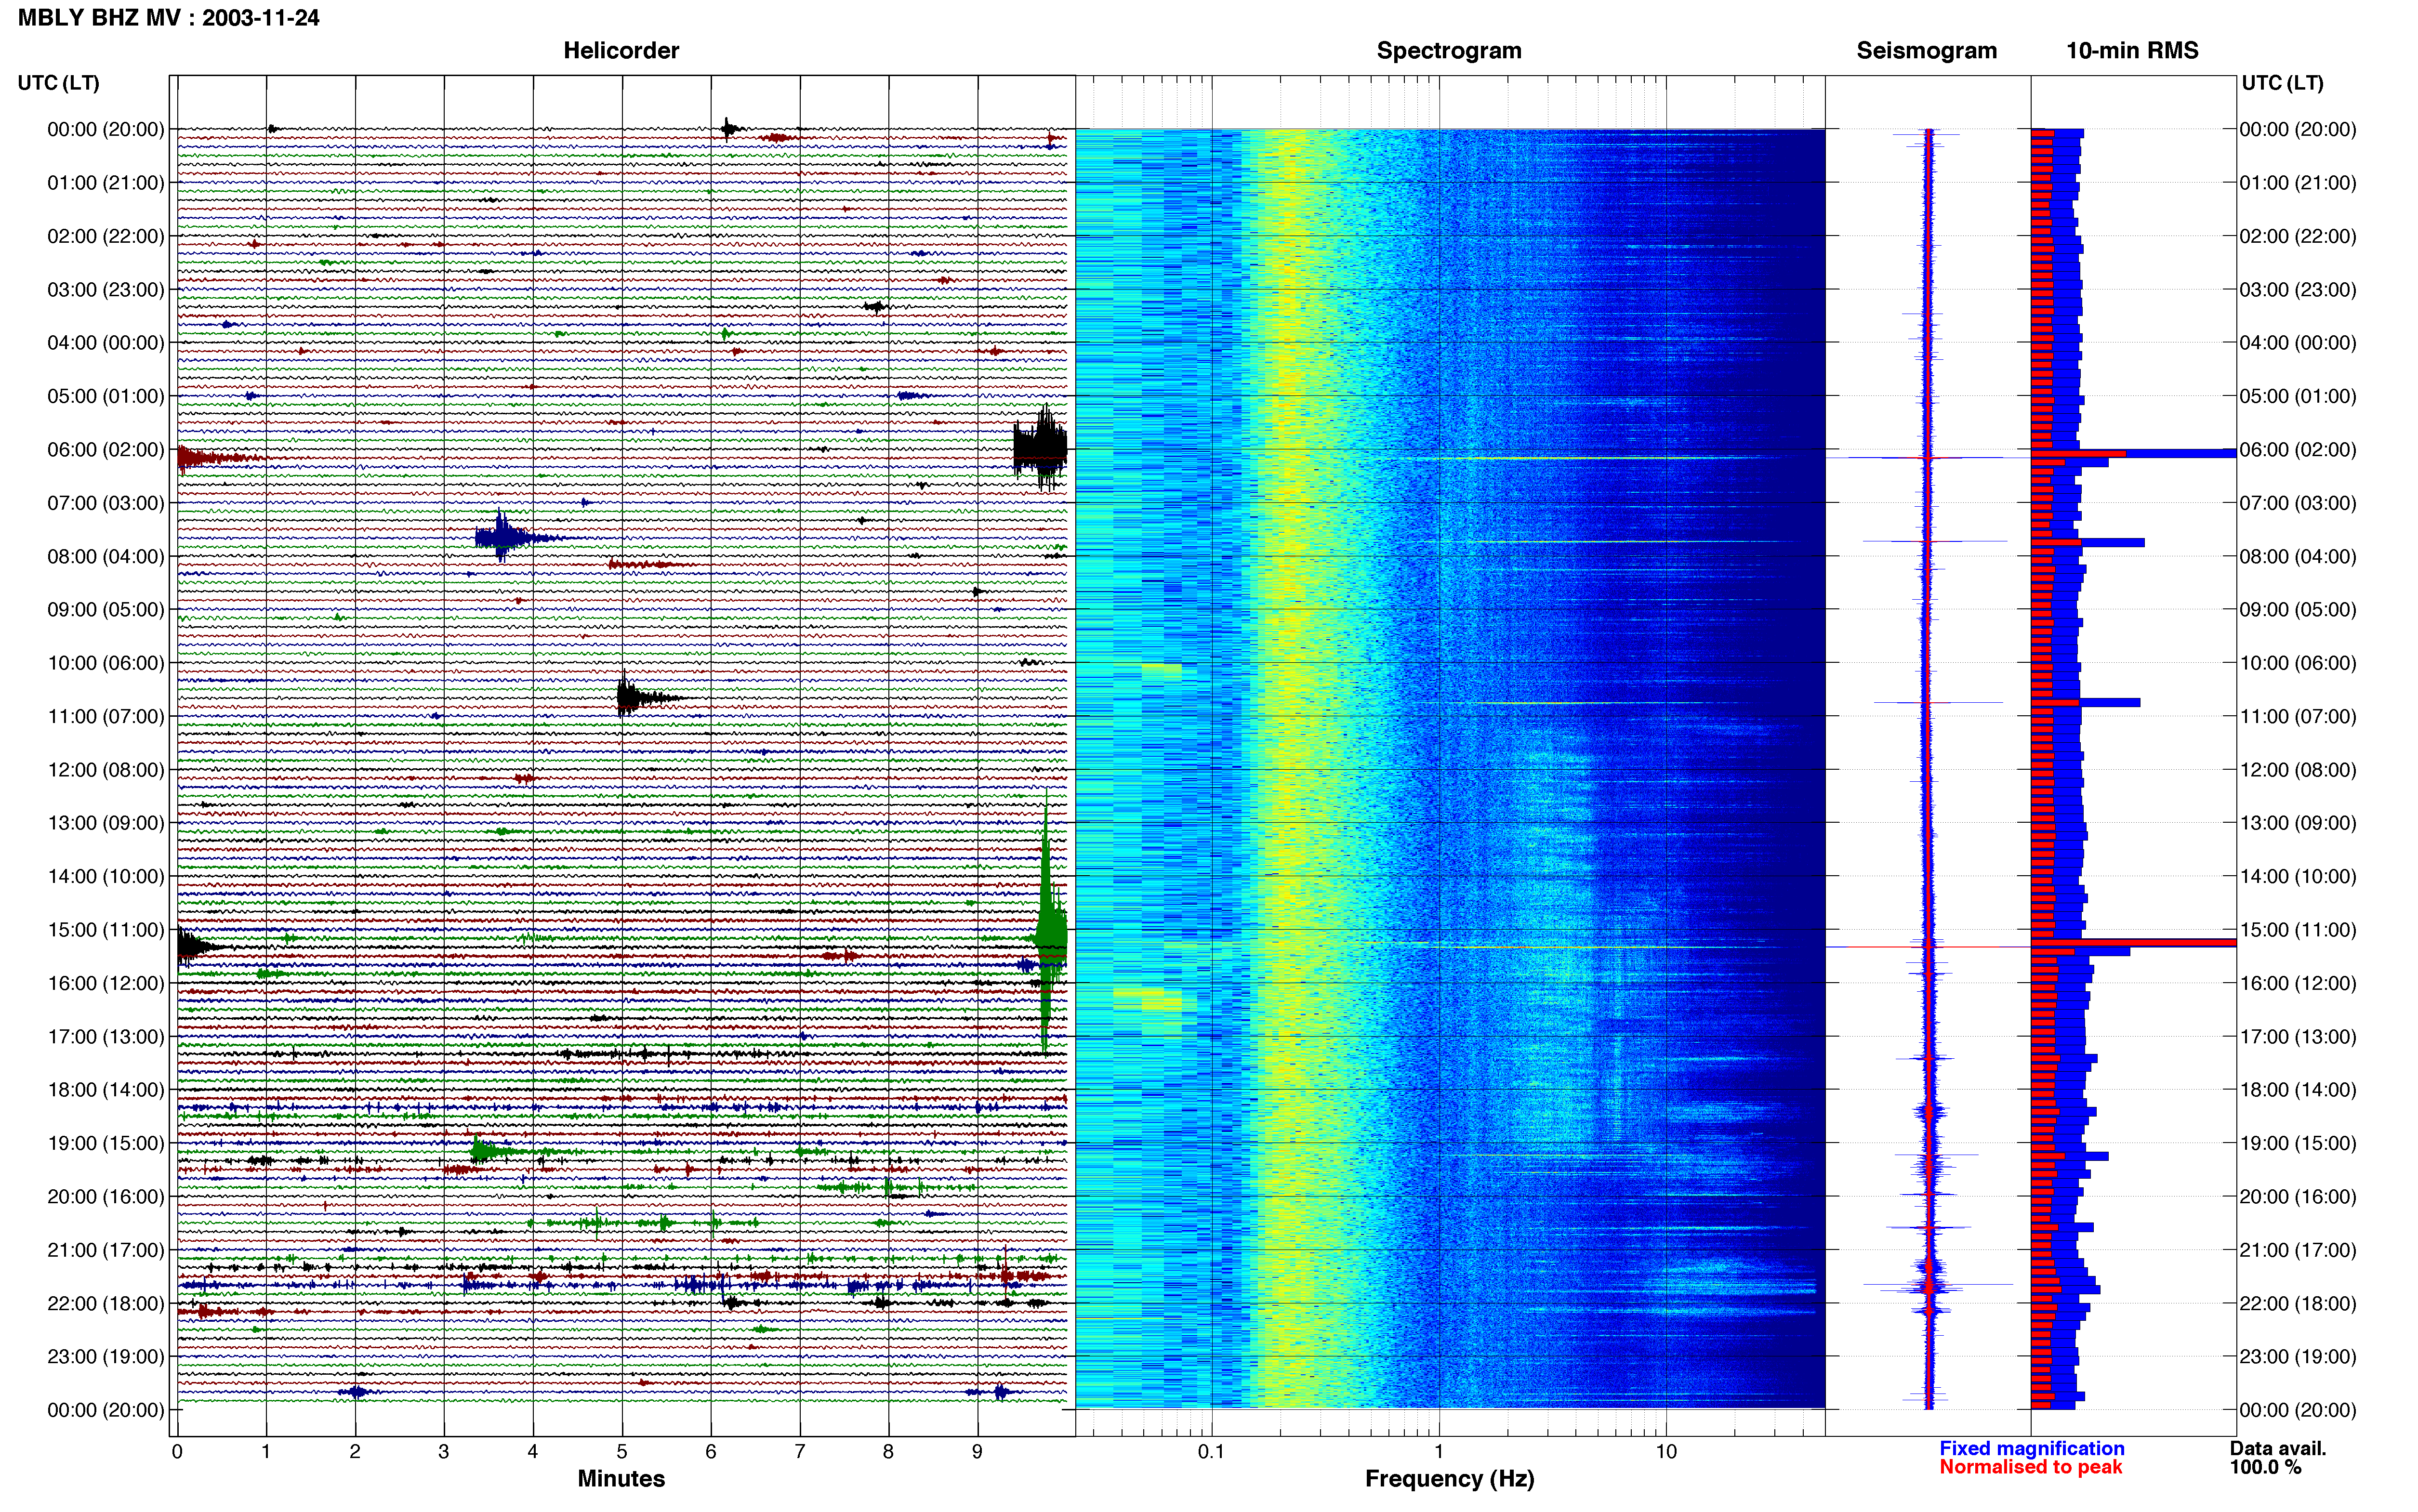This screenshot has height=1512, width=2418.
Task: Click the left 'UTC (LT)' axis label
Action: (x=58, y=83)
